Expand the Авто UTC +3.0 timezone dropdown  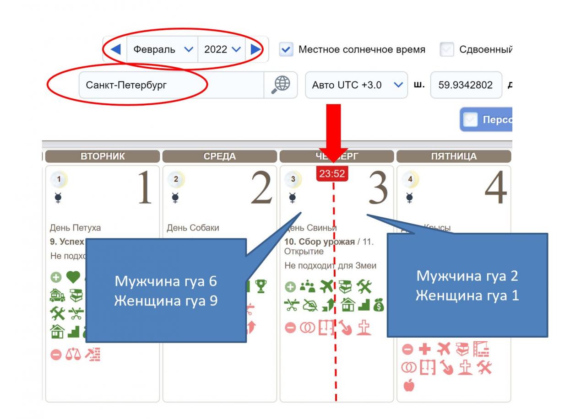click(x=356, y=85)
